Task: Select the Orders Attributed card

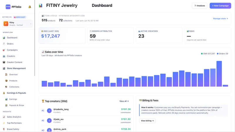Action: [x=111, y=35]
